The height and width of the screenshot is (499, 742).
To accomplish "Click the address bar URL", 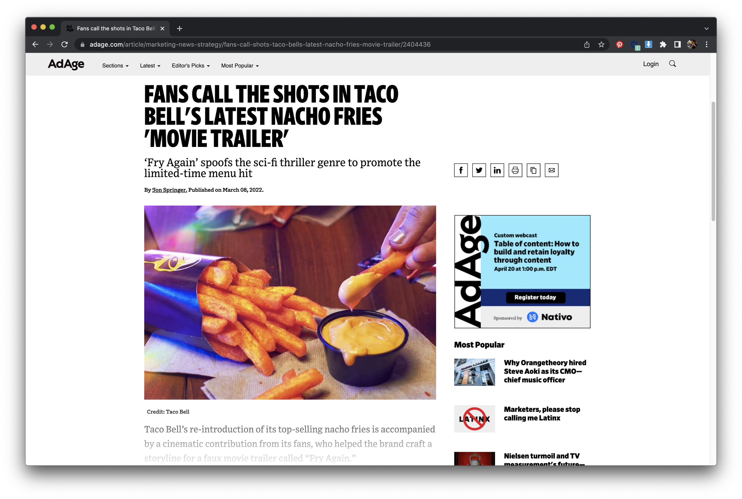I will click(x=260, y=44).
